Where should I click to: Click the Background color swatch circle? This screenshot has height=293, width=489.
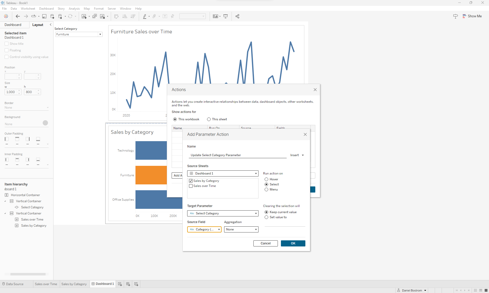tap(45, 123)
